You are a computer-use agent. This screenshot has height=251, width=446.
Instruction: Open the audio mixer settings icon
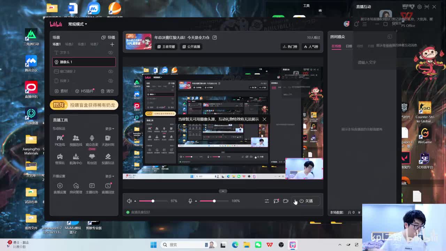(x=267, y=201)
